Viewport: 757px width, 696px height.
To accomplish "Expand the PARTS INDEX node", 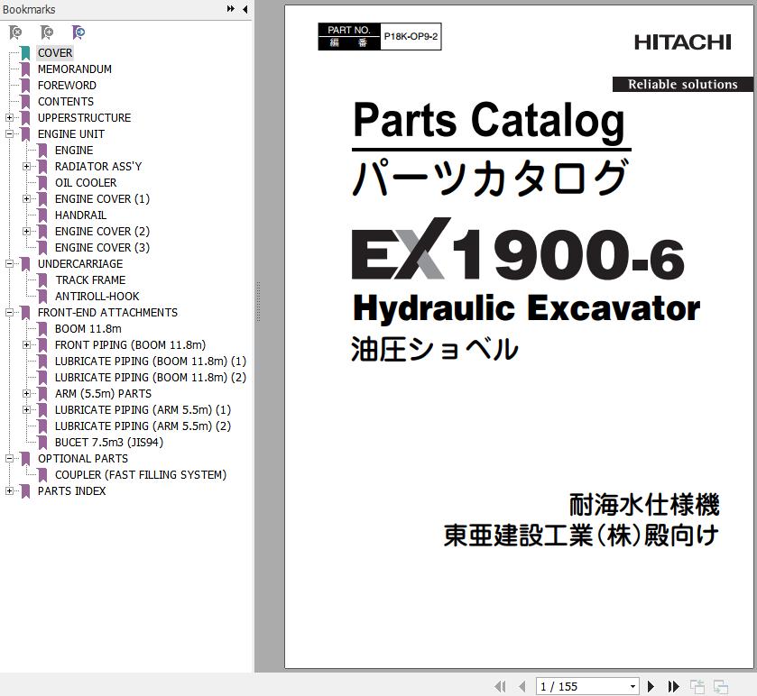I will pos(9,491).
